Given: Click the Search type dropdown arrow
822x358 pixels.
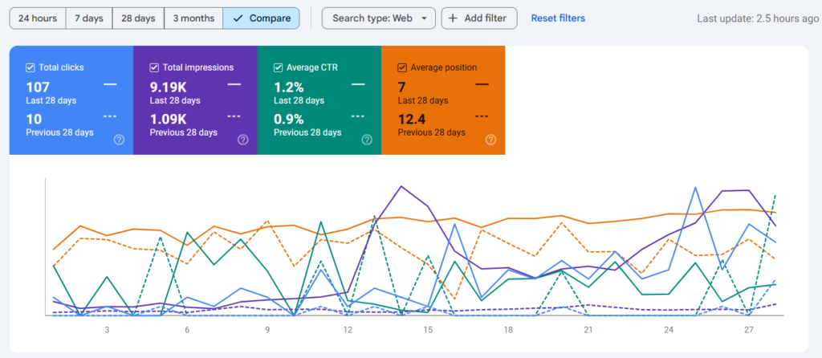Looking at the screenshot, I should click(423, 18).
